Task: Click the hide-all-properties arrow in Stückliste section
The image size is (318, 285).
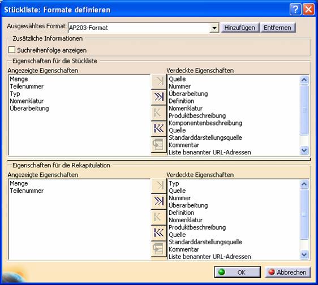Action: [x=158, y=97]
